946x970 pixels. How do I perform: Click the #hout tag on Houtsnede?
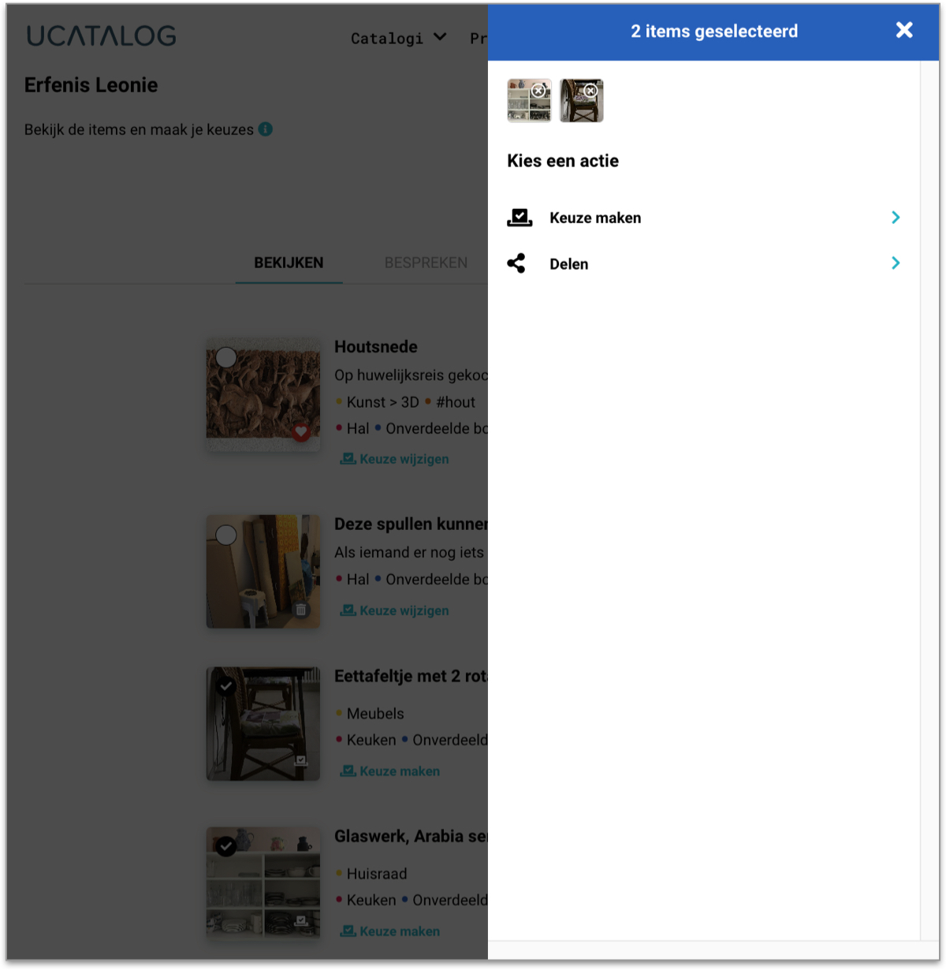(x=456, y=402)
